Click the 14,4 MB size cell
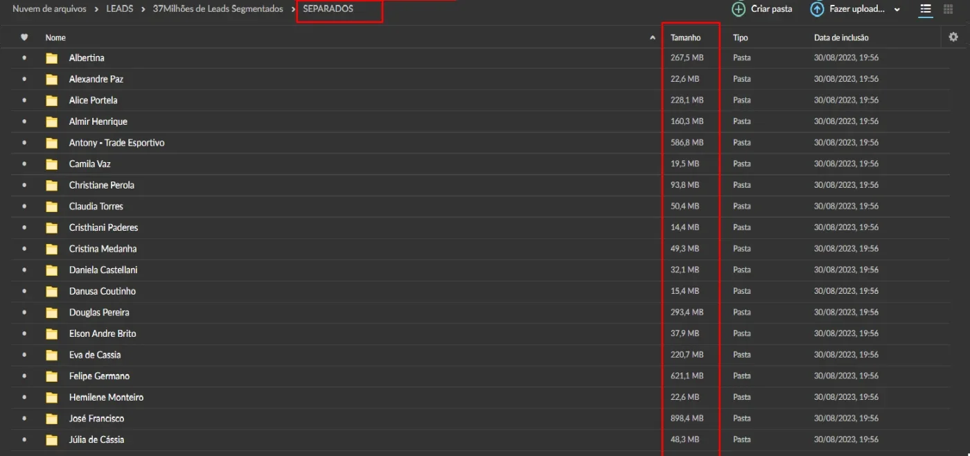 pyautogui.click(x=685, y=227)
